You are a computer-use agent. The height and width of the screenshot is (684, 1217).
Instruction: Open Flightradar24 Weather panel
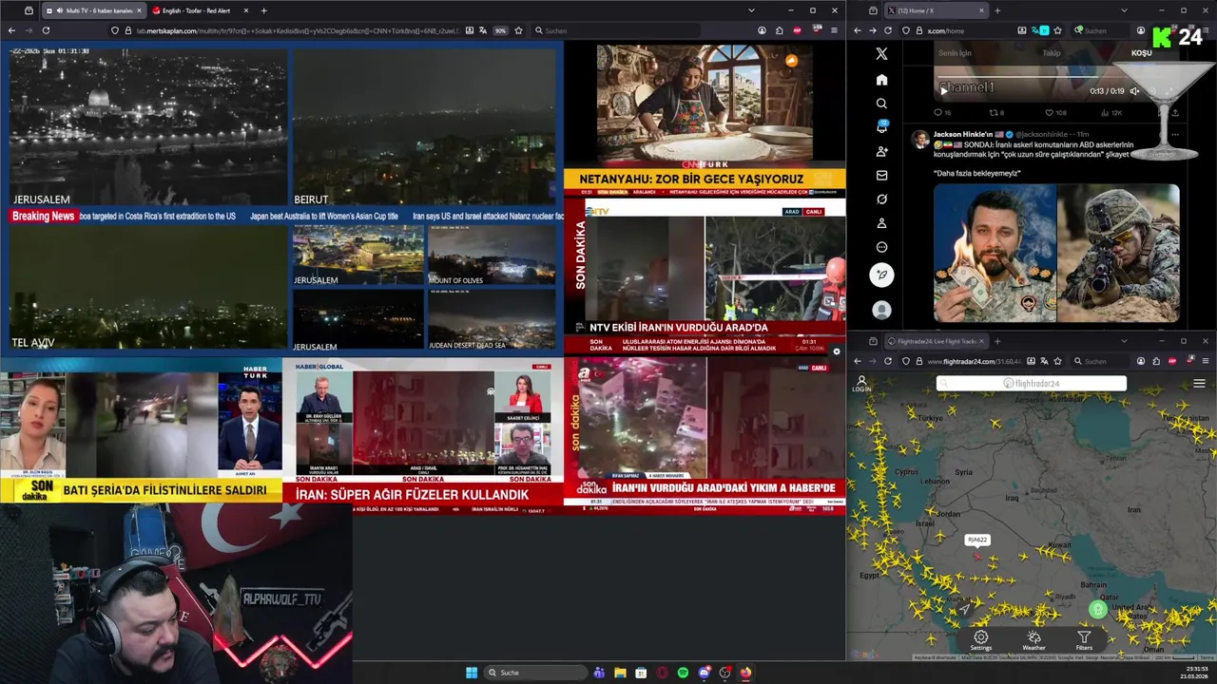tap(1033, 640)
